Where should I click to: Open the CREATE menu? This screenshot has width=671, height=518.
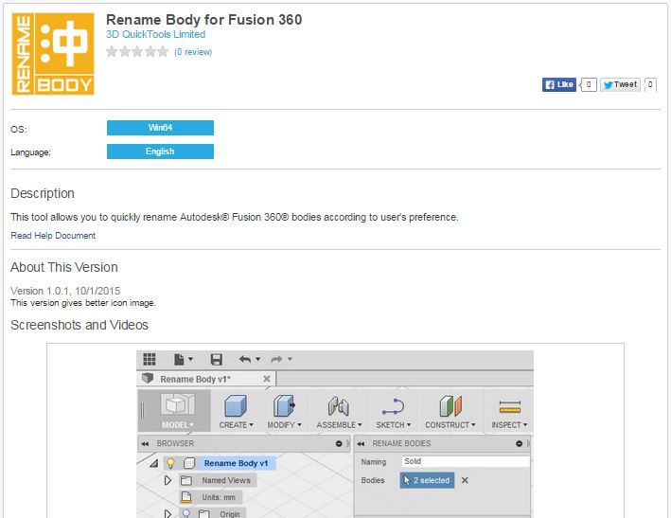pos(237,425)
